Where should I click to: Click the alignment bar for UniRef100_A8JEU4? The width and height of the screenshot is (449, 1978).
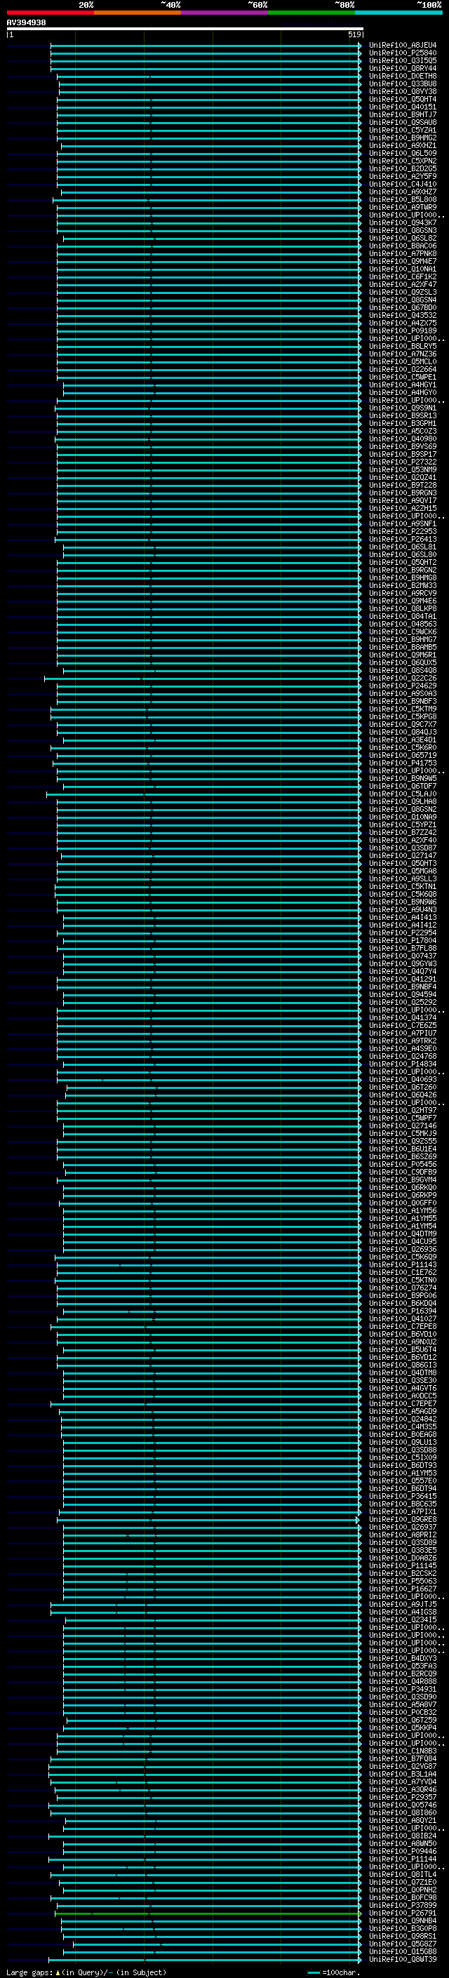coord(206,46)
